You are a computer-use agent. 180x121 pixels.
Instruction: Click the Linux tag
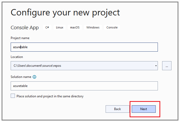point(60,27)
